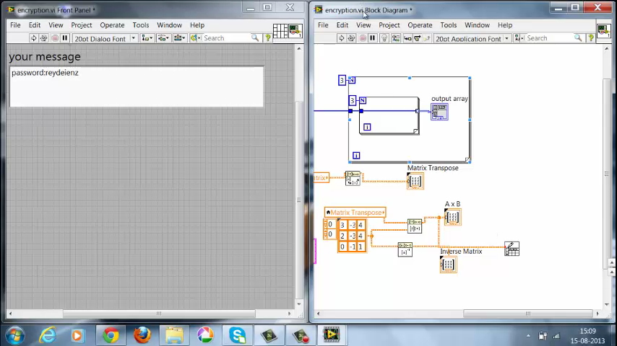Click the Matrix Transpose constant label

pos(355,213)
